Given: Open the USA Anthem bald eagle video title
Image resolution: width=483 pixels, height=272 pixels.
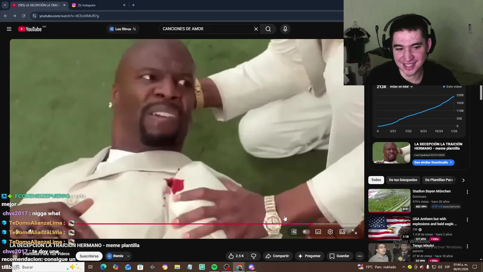Looking at the screenshot, I should 435,221.
